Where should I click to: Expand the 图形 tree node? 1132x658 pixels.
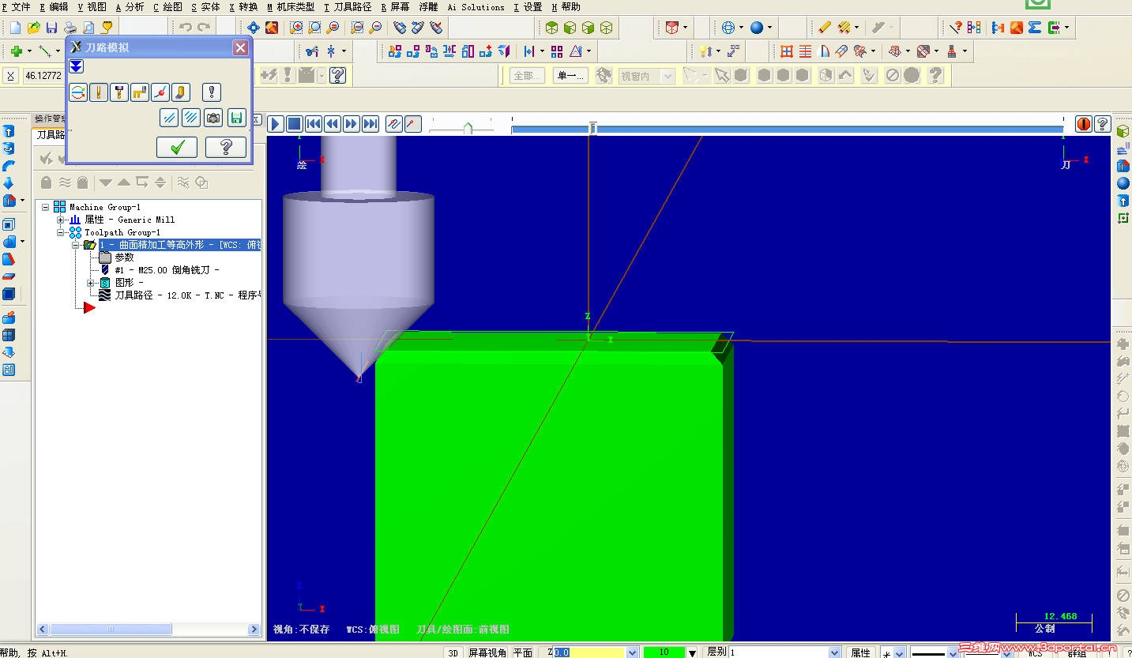click(91, 282)
